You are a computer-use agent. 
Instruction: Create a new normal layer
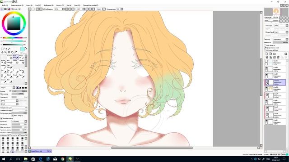tap(267, 54)
